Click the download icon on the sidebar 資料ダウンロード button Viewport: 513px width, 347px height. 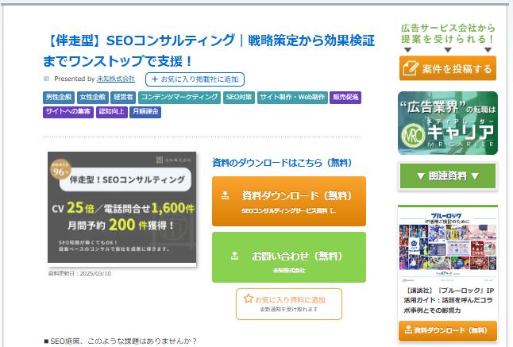pos(408,330)
